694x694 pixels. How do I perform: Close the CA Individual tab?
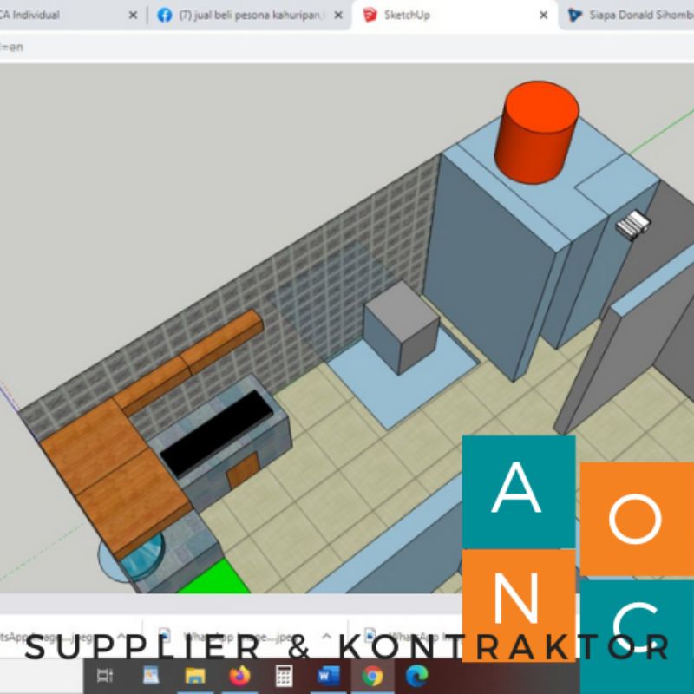tap(133, 15)
